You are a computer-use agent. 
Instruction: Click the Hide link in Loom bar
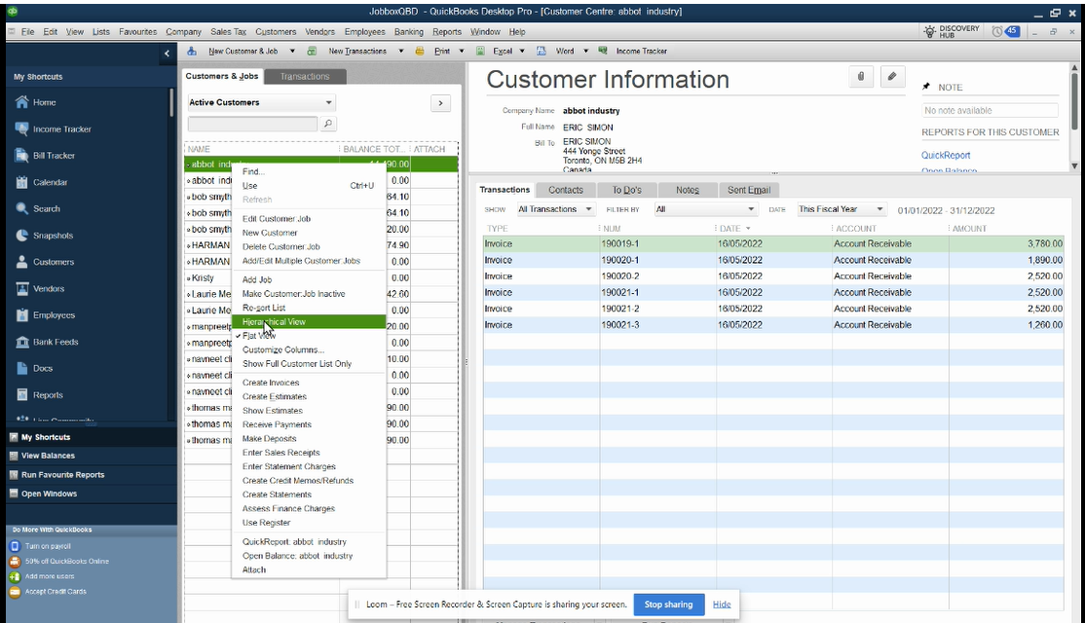pyautogui.click(x=722, y=605)
